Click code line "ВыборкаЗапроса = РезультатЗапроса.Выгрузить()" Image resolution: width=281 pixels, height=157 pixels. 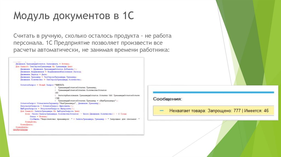pos(47,109)
